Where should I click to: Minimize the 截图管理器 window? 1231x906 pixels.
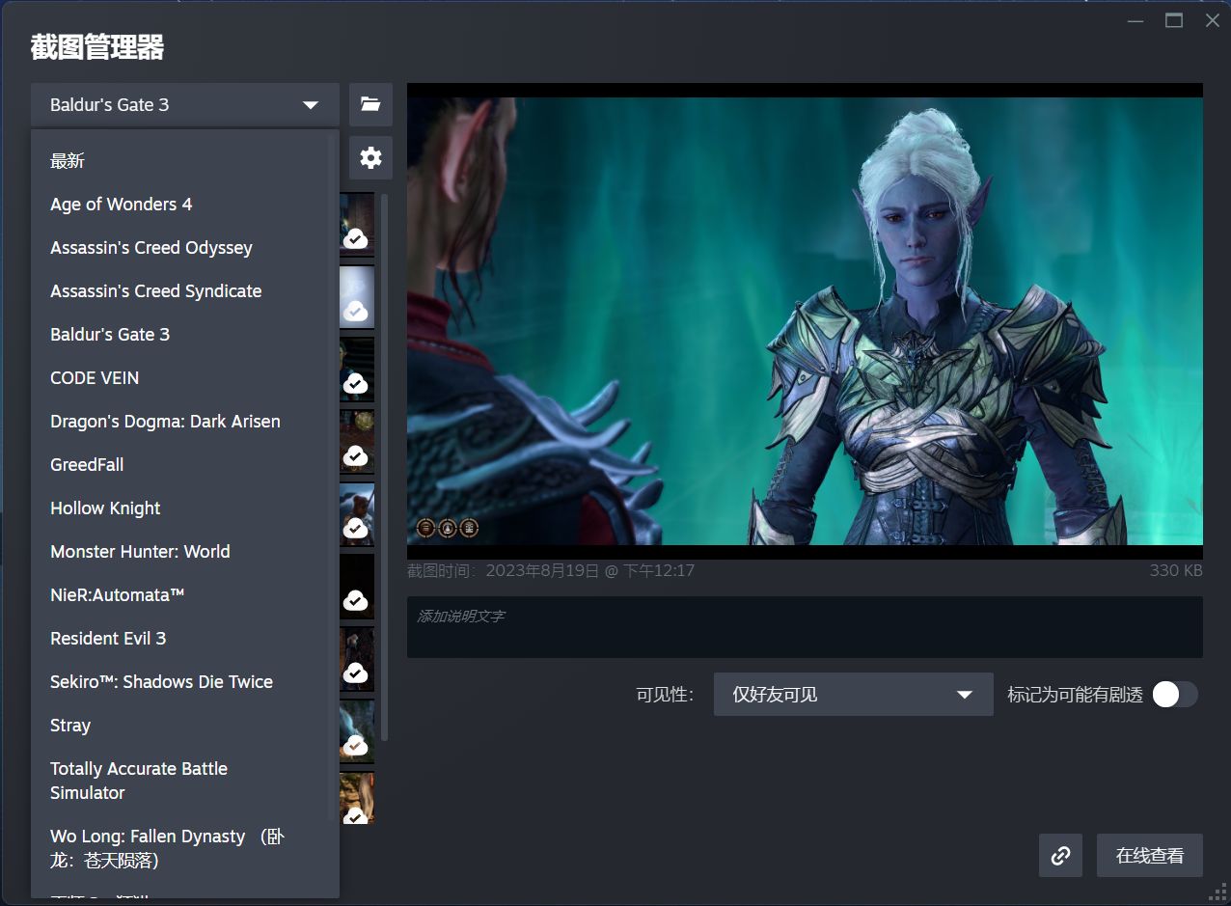(x=1135, y=20)
